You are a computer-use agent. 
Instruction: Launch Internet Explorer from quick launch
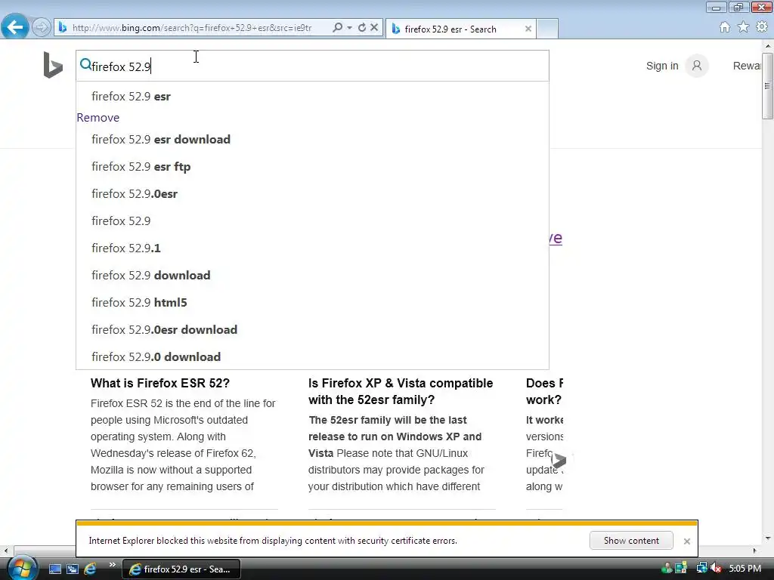[x=90, y=569]
